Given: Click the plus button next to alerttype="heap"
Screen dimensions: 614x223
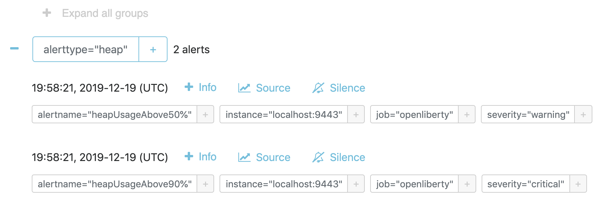Looking at the screenshot, I should (x=153, y=50).
